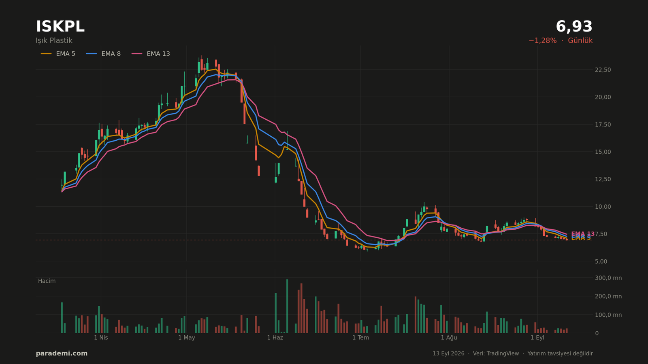Click the 1 Tem date label
Viewport: 648px width, 364px height.
360,338
